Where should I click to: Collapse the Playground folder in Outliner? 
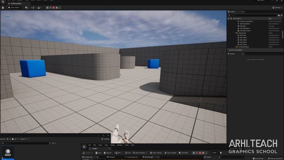point(235,33)
